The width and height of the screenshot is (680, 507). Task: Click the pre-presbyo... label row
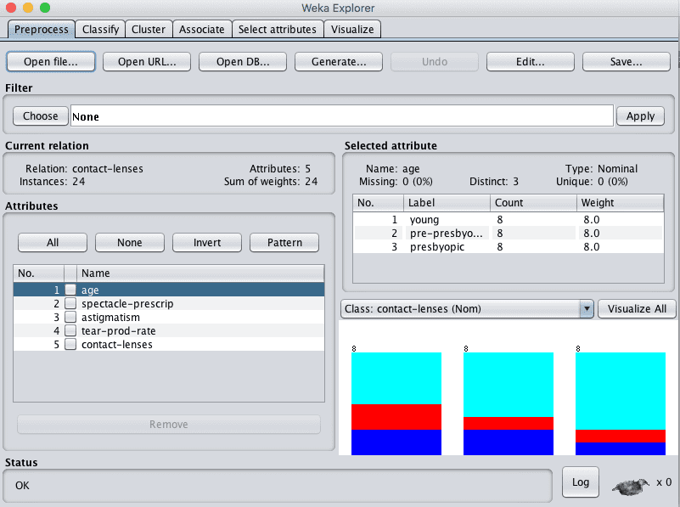509,234
